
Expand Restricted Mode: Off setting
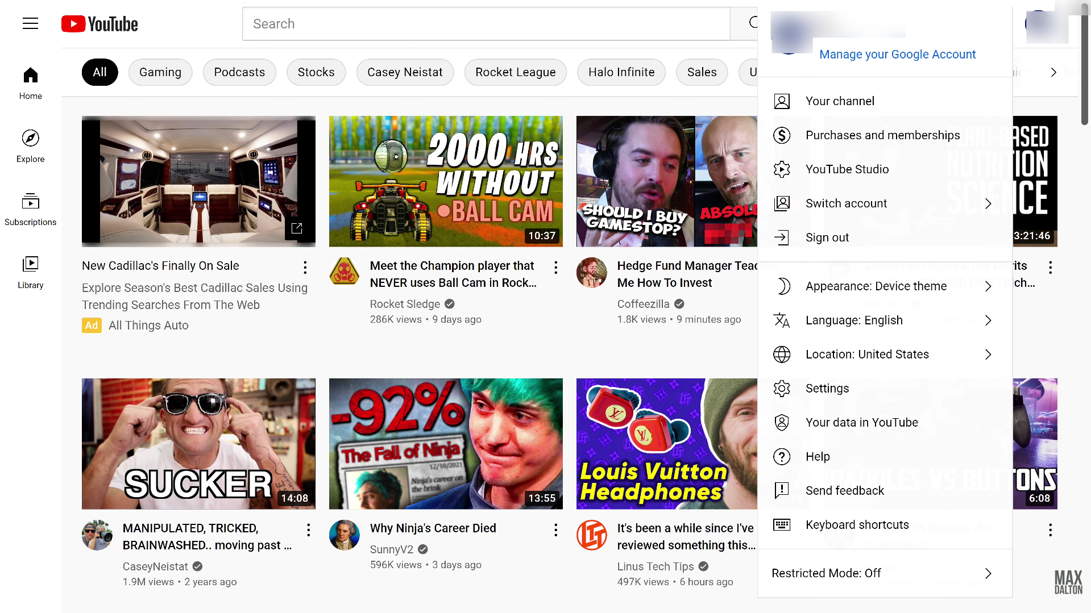click(885, 573)
